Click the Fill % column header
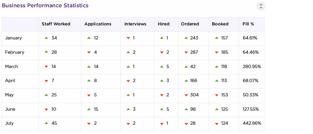Image resolution: width=313 pixels, height=134 pixels. [248, 24]
